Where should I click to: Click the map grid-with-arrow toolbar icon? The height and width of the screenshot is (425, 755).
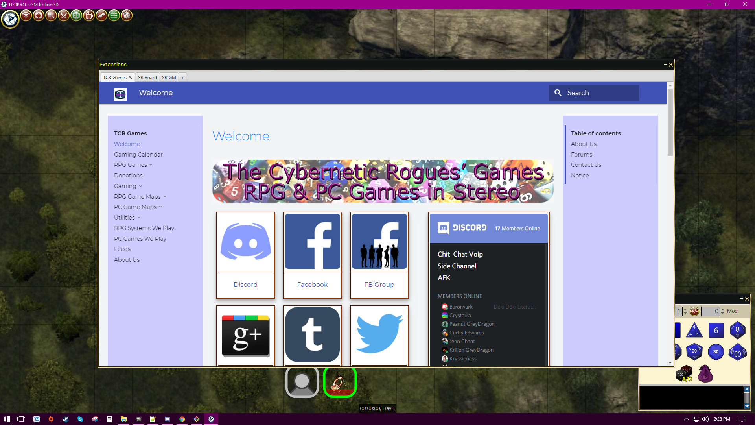click(51, 16)
